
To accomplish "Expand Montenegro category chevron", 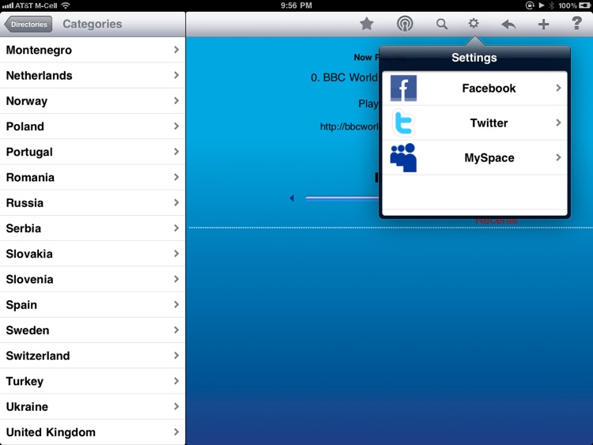I will [176, 50].
